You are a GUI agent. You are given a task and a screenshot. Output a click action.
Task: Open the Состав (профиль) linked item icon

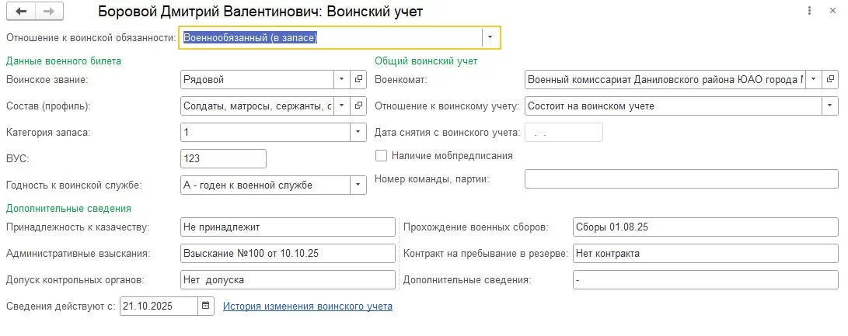358,106
